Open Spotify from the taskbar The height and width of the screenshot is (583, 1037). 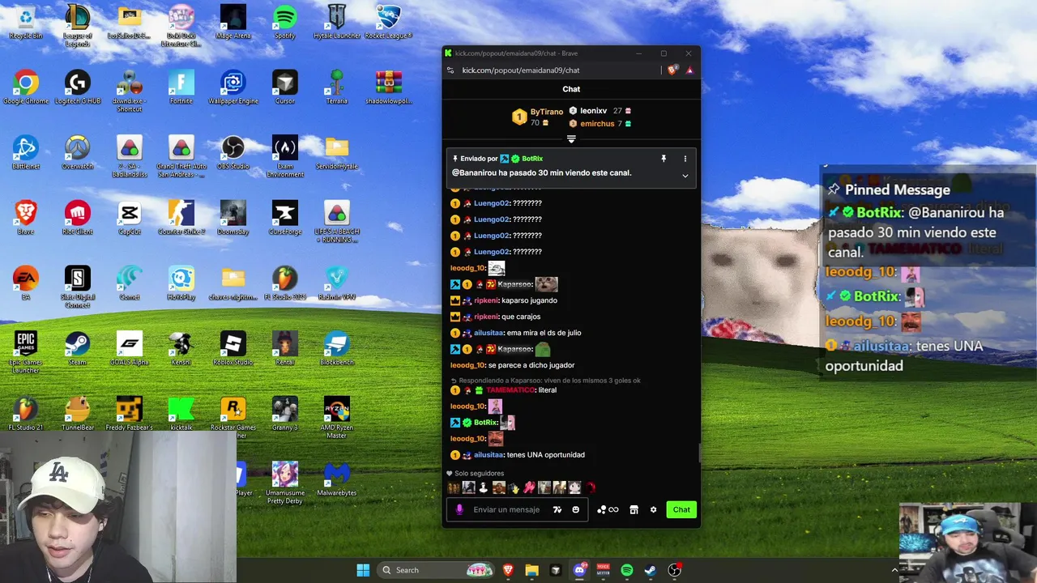coord(627,570)
